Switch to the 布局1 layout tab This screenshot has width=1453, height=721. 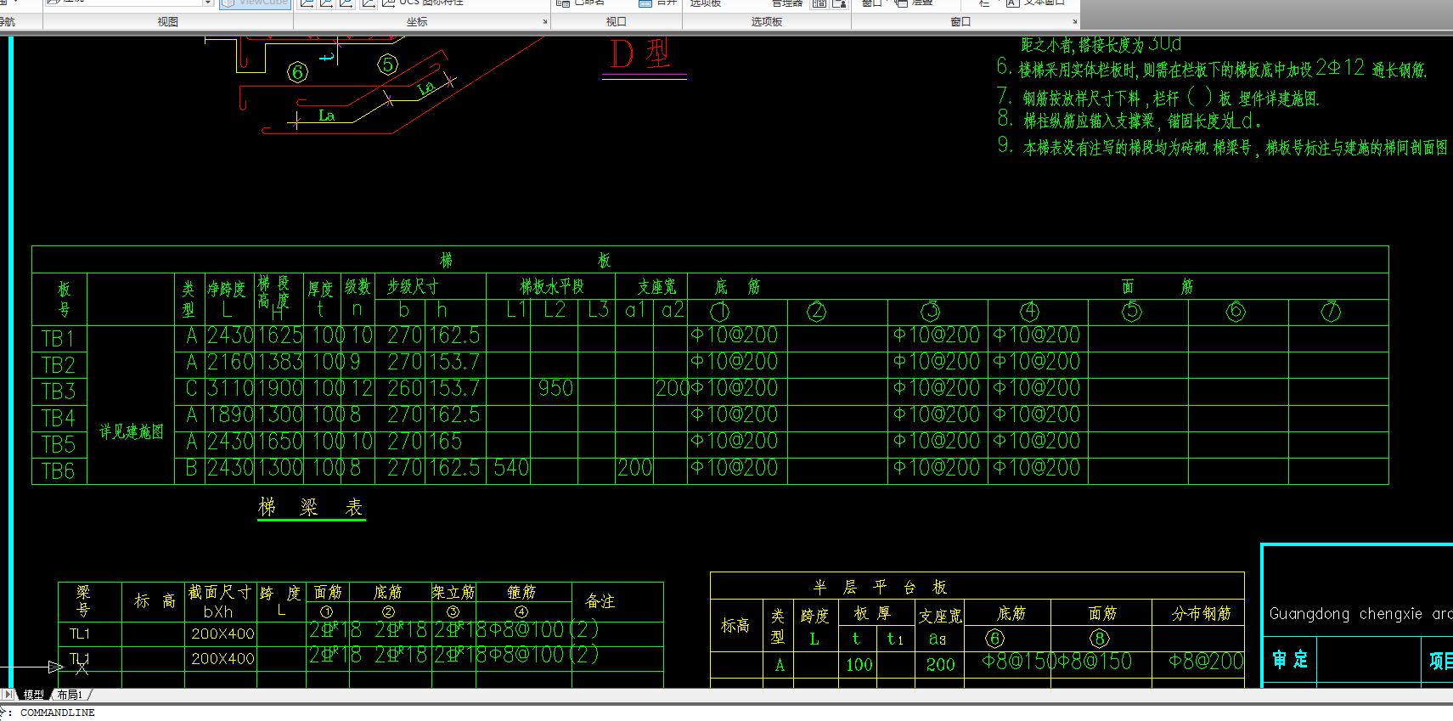click(70, 695)
